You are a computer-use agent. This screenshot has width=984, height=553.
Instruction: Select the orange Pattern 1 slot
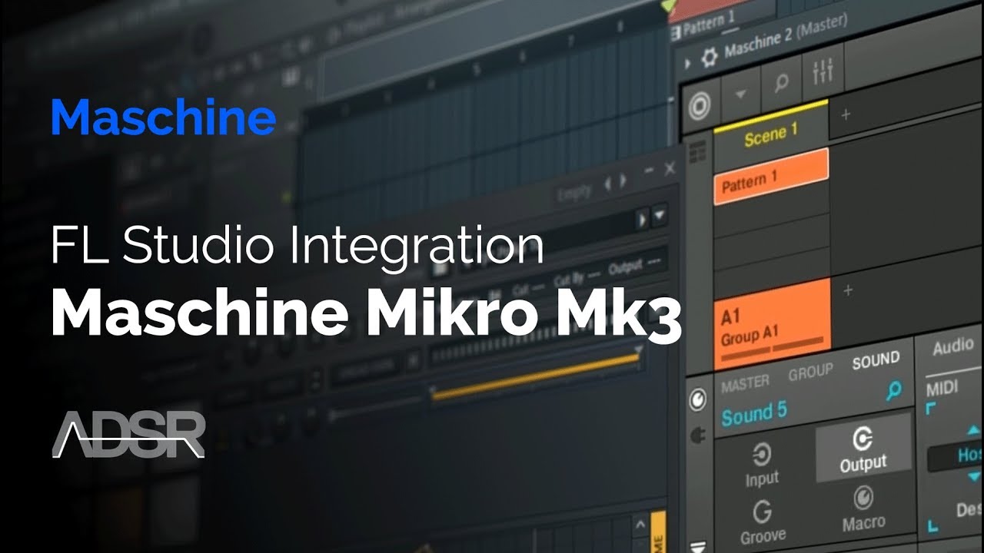click(x=771, y=177)
